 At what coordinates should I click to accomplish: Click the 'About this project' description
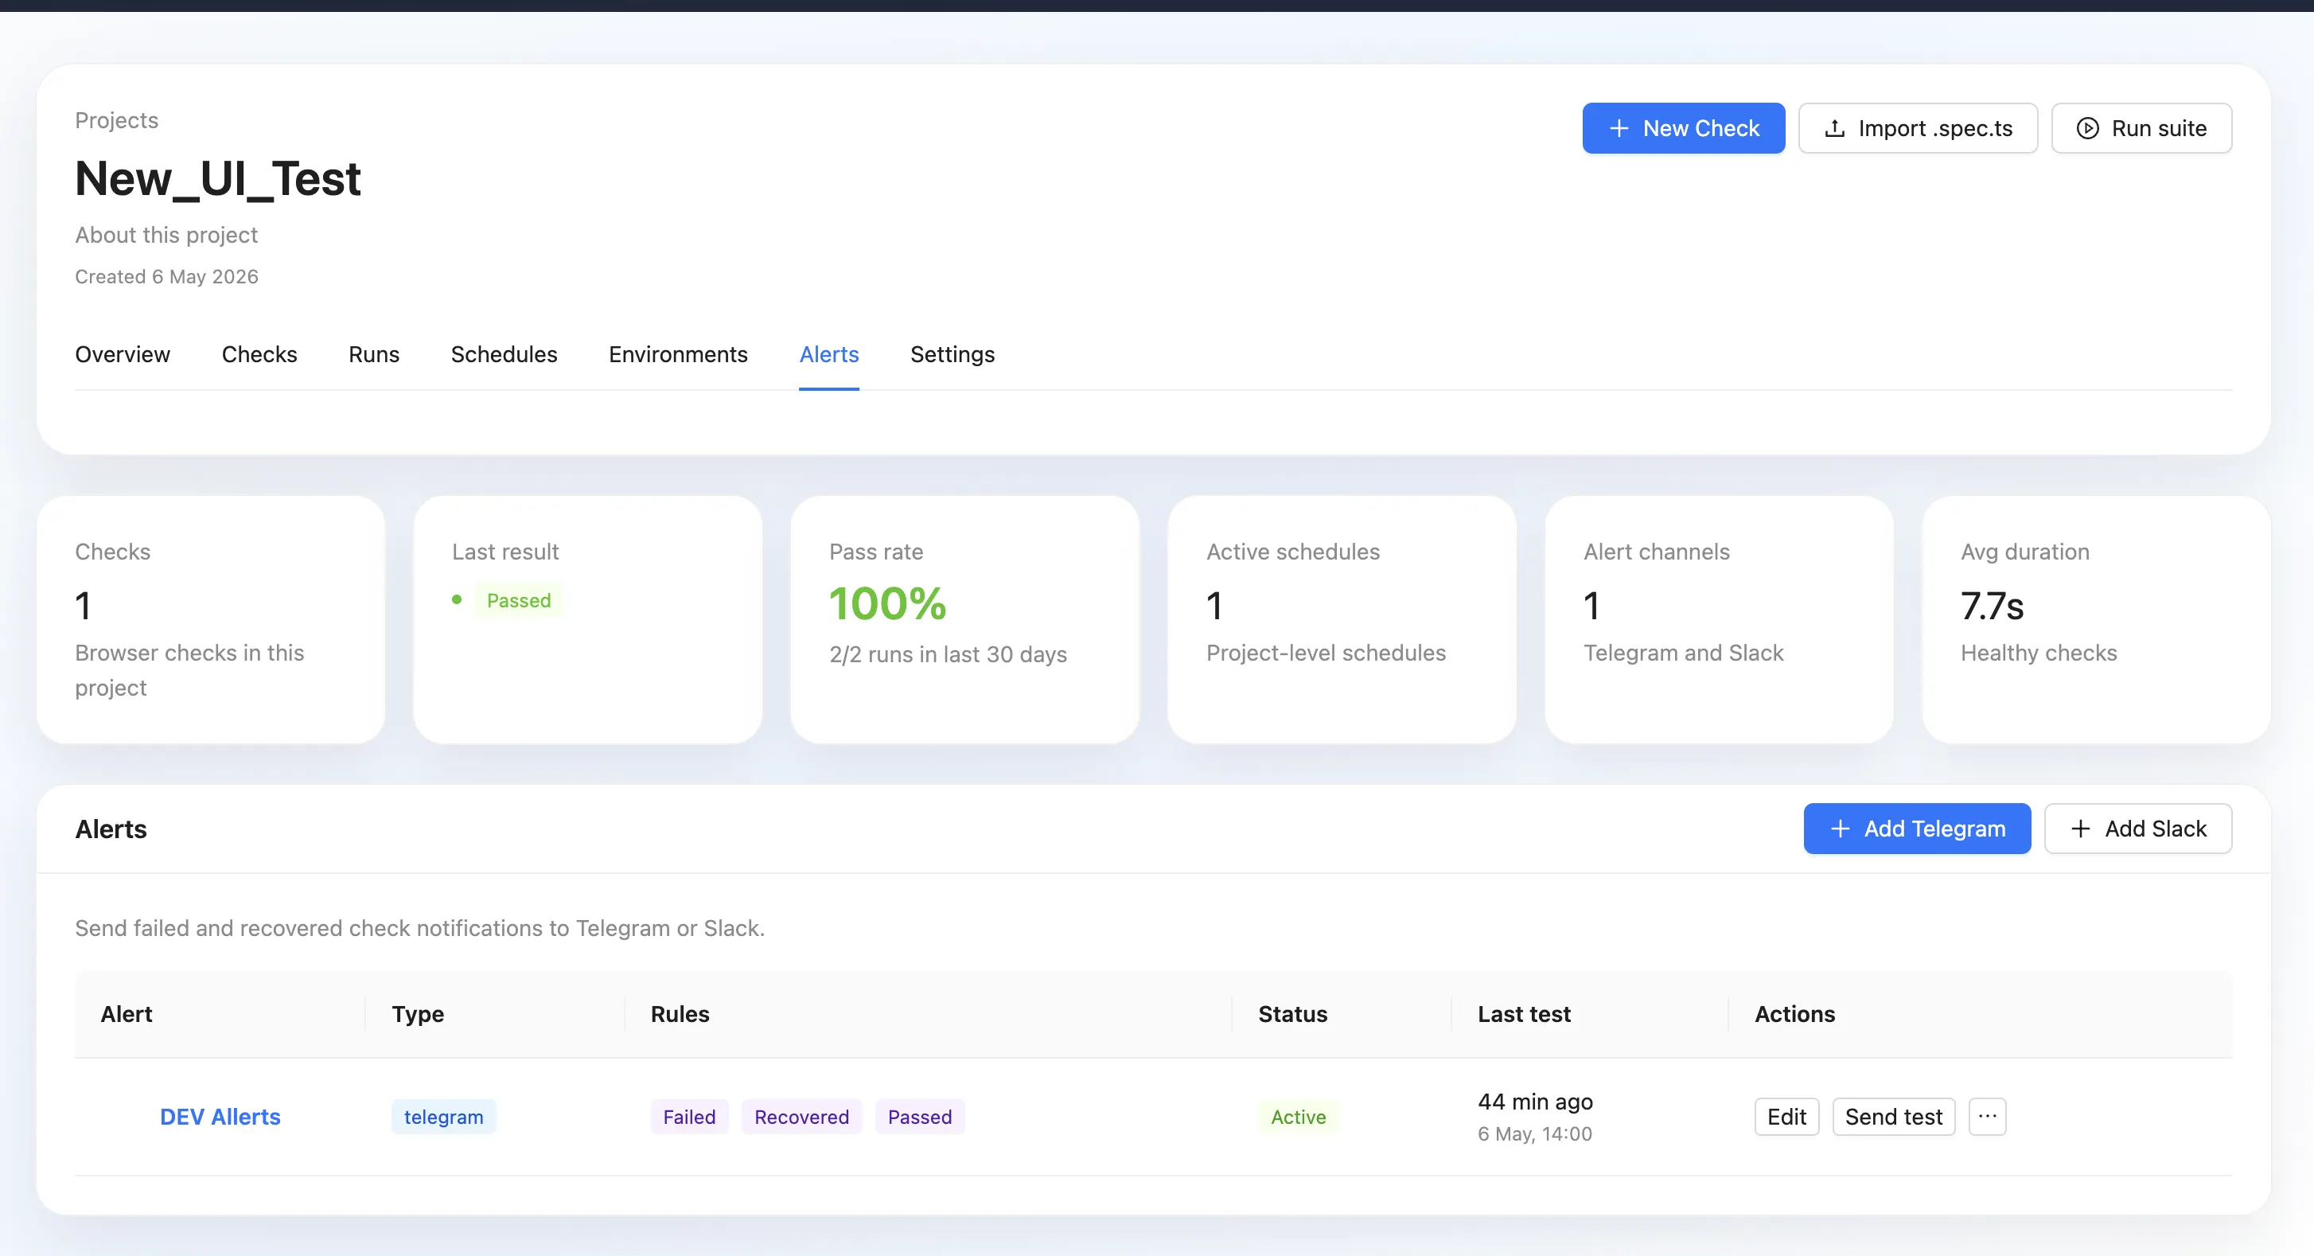tap(166, 236)
